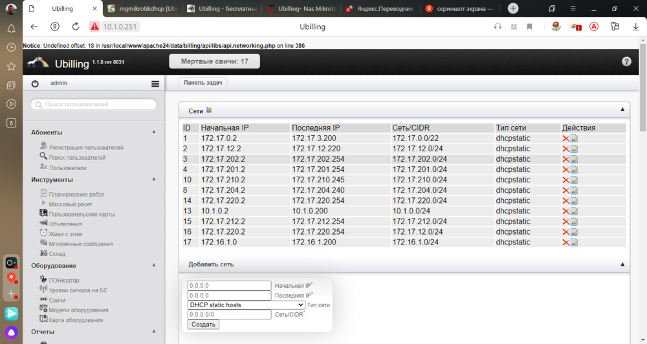
Task: Click the Мертвые свичи: 17 button
Action: point(214,61)
